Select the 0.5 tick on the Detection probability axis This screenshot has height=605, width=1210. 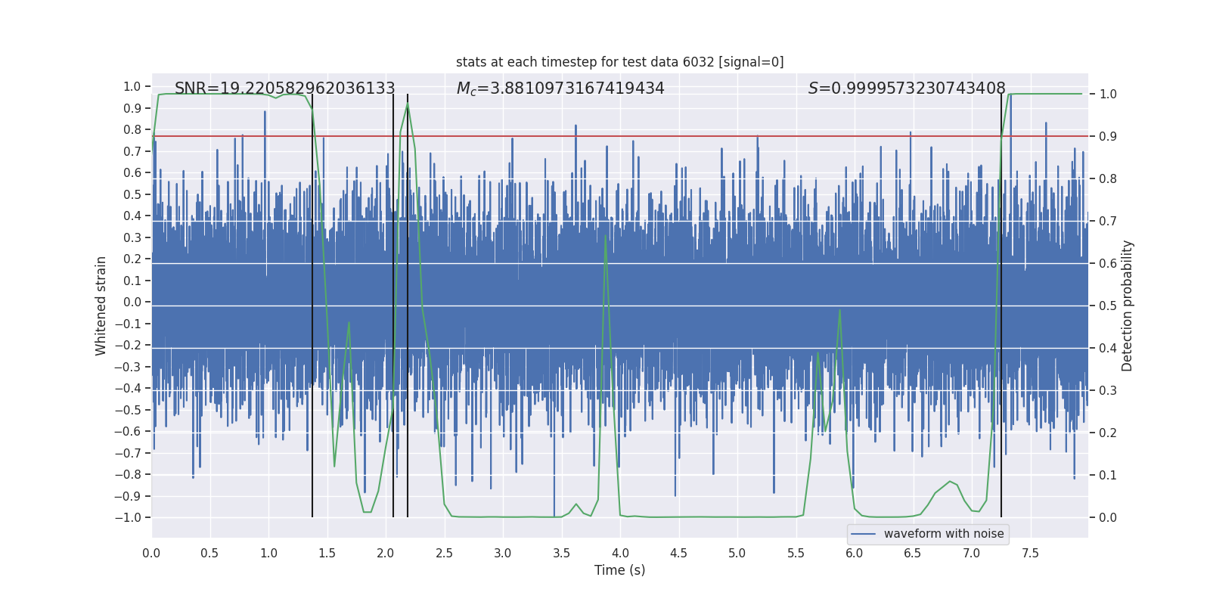1108,306
